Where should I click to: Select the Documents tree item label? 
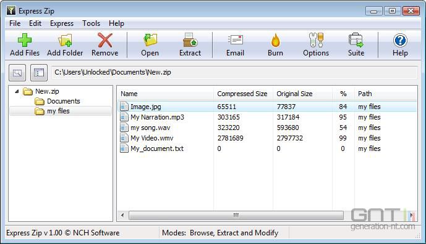click(x=64, y=101)
